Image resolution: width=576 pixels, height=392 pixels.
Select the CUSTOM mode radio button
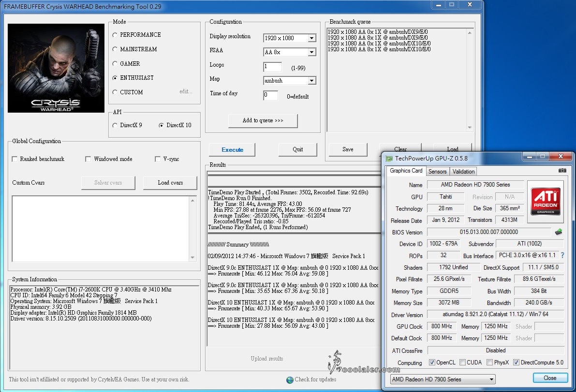[x=115, y=92]
